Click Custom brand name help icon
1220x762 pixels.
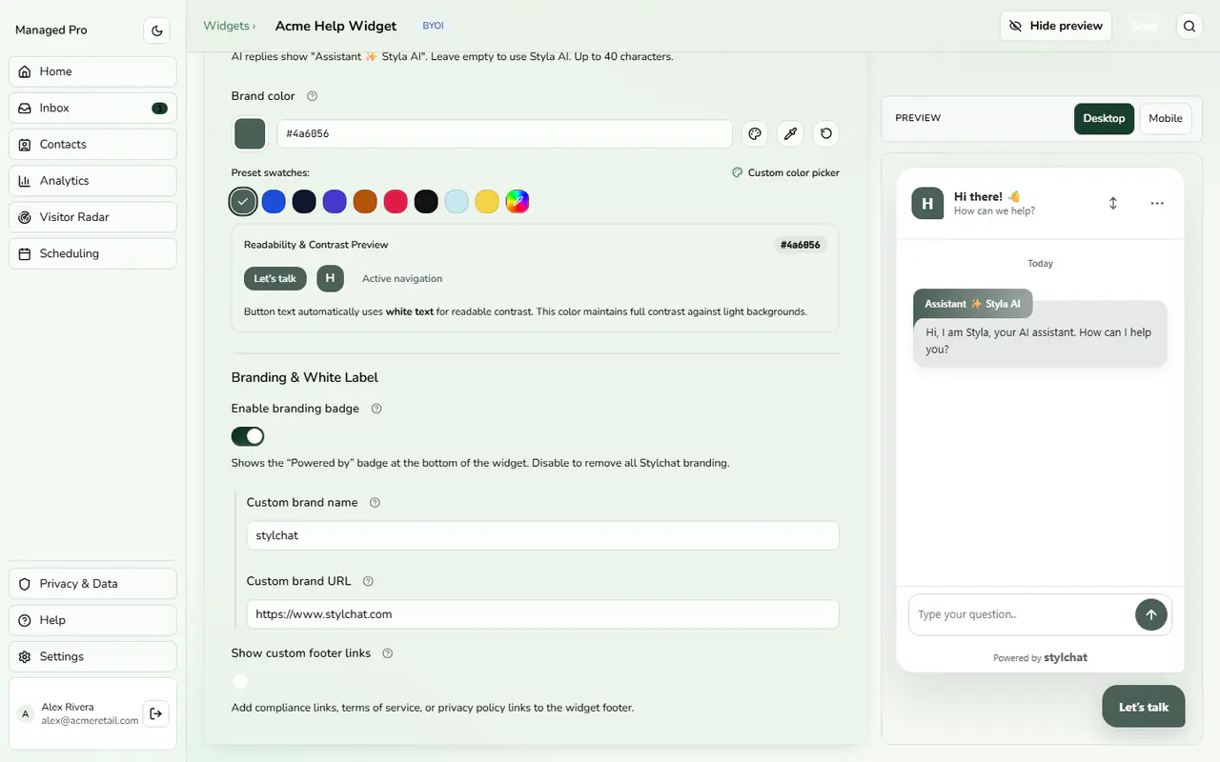pyautogui.click(x=375, y=503)
